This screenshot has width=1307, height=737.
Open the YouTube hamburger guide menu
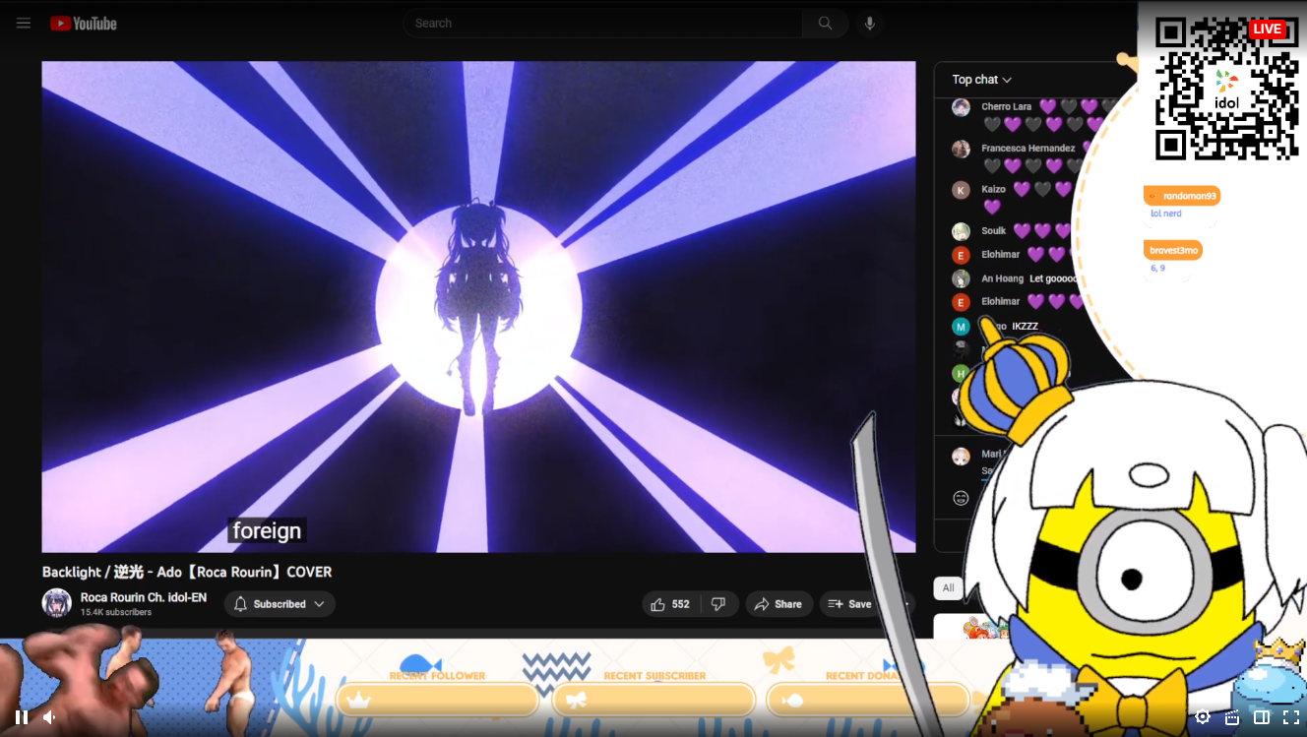[24, 24]
